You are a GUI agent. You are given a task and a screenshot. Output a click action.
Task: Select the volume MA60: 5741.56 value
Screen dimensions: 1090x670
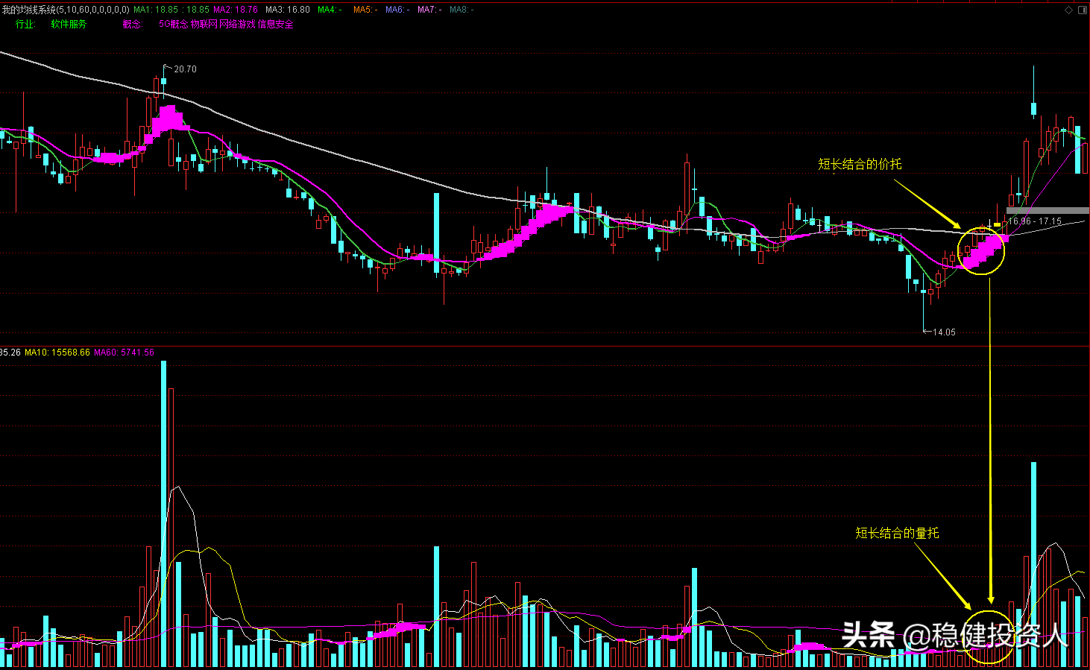tap(125, 353)
